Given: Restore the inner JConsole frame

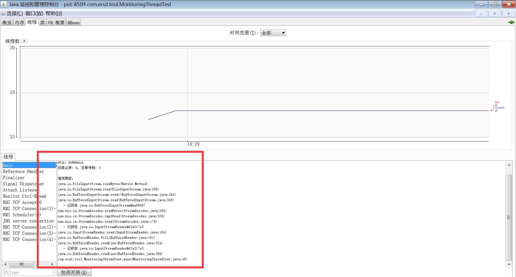Looking at the screenshot, I should click(x=494, y=13).
